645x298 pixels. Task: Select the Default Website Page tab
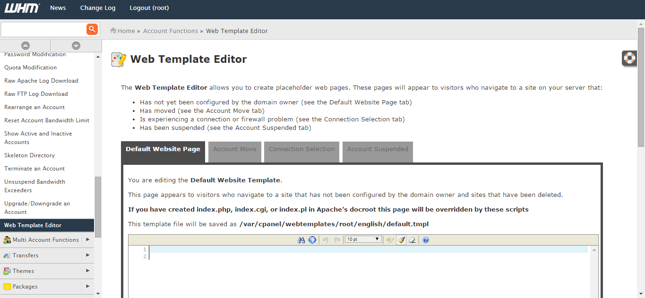click(163, 152)
